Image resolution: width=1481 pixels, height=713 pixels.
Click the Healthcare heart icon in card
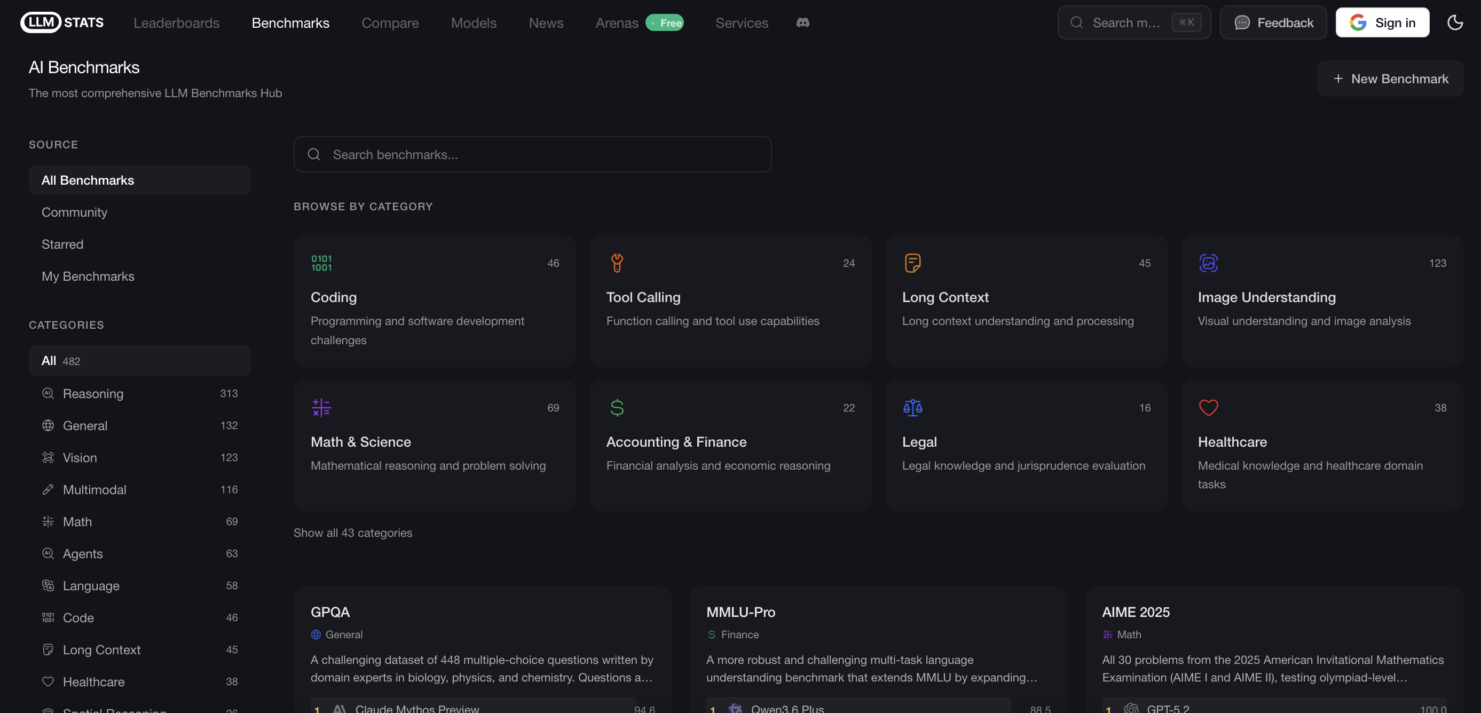coord(1209,407)
